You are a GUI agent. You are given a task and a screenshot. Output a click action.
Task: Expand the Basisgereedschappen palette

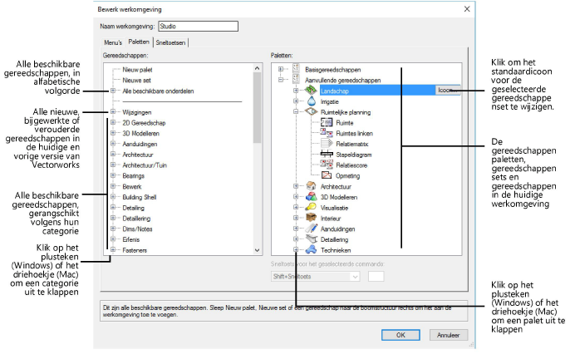[x=283, y=68]
